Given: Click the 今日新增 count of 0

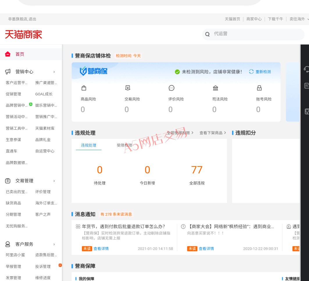Looking at the screenshot, I should 147,170.
